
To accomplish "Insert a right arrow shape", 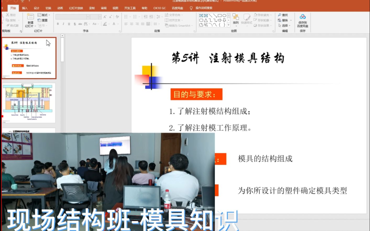I will click(x=220, y=20).
